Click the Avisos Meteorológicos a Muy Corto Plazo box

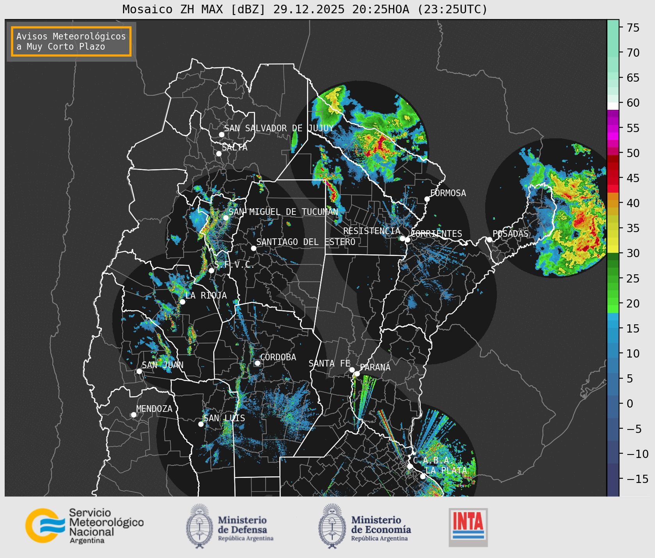click(71, 41)
